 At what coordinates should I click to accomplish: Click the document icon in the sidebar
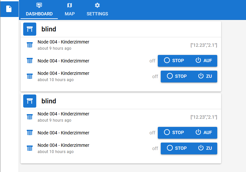[x=9, y=9]
